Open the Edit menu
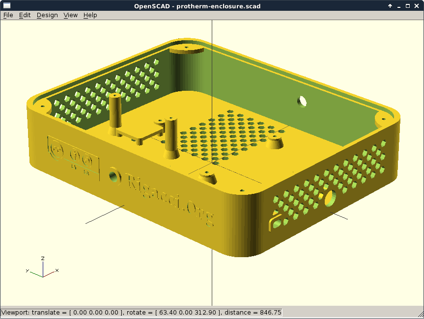This screenshot has width=424, height=319. click(x=25, y=15)
